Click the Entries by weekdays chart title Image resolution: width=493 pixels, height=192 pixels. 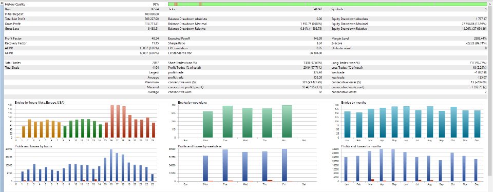pos(192,103)
